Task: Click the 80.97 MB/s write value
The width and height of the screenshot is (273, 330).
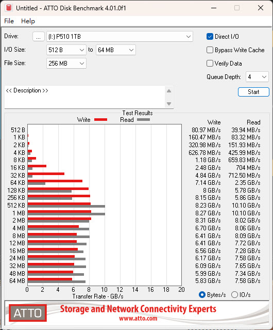Action: pos(206,130)
